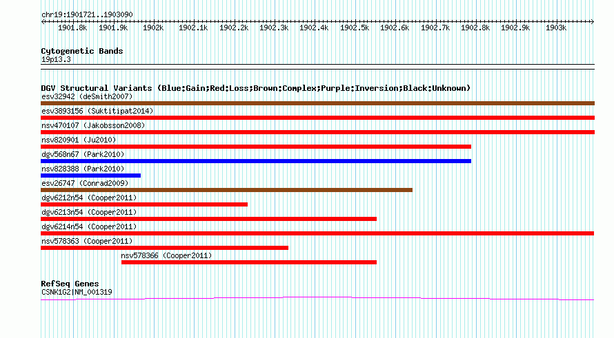This screenshot has height=338, width=614.
Task: Click the red nsv578363 variant bar
Action: point(164,248)
